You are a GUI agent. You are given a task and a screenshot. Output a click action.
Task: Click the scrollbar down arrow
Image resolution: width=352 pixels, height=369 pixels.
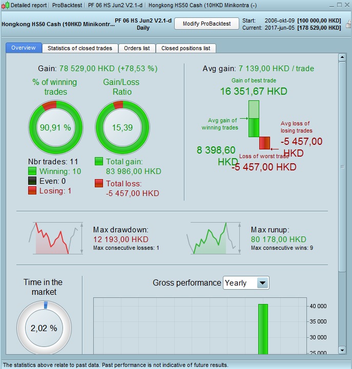342,350
